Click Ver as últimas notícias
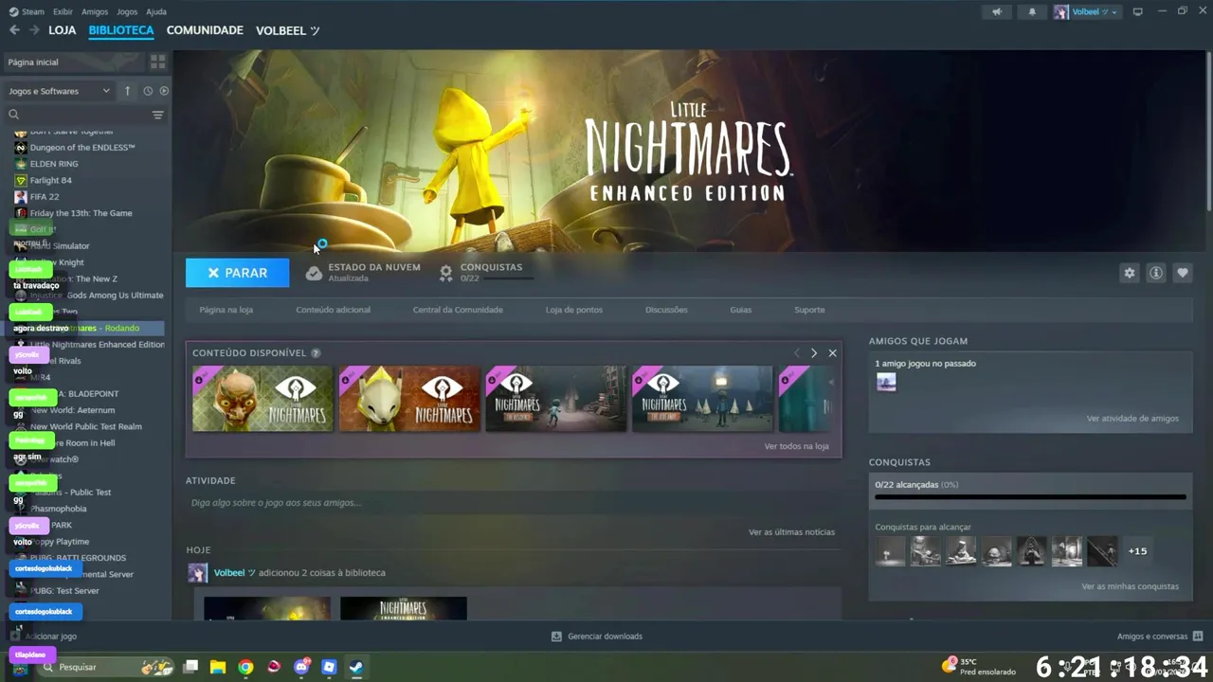Viewport: 1213px width, 682px height. click(792, 532)
